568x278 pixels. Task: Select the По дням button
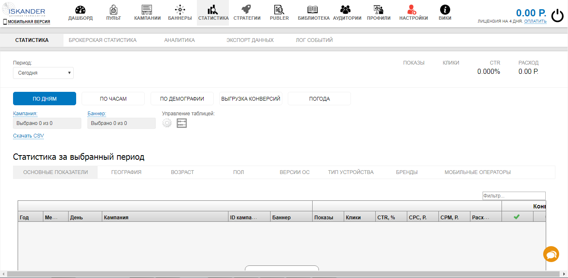45,99
